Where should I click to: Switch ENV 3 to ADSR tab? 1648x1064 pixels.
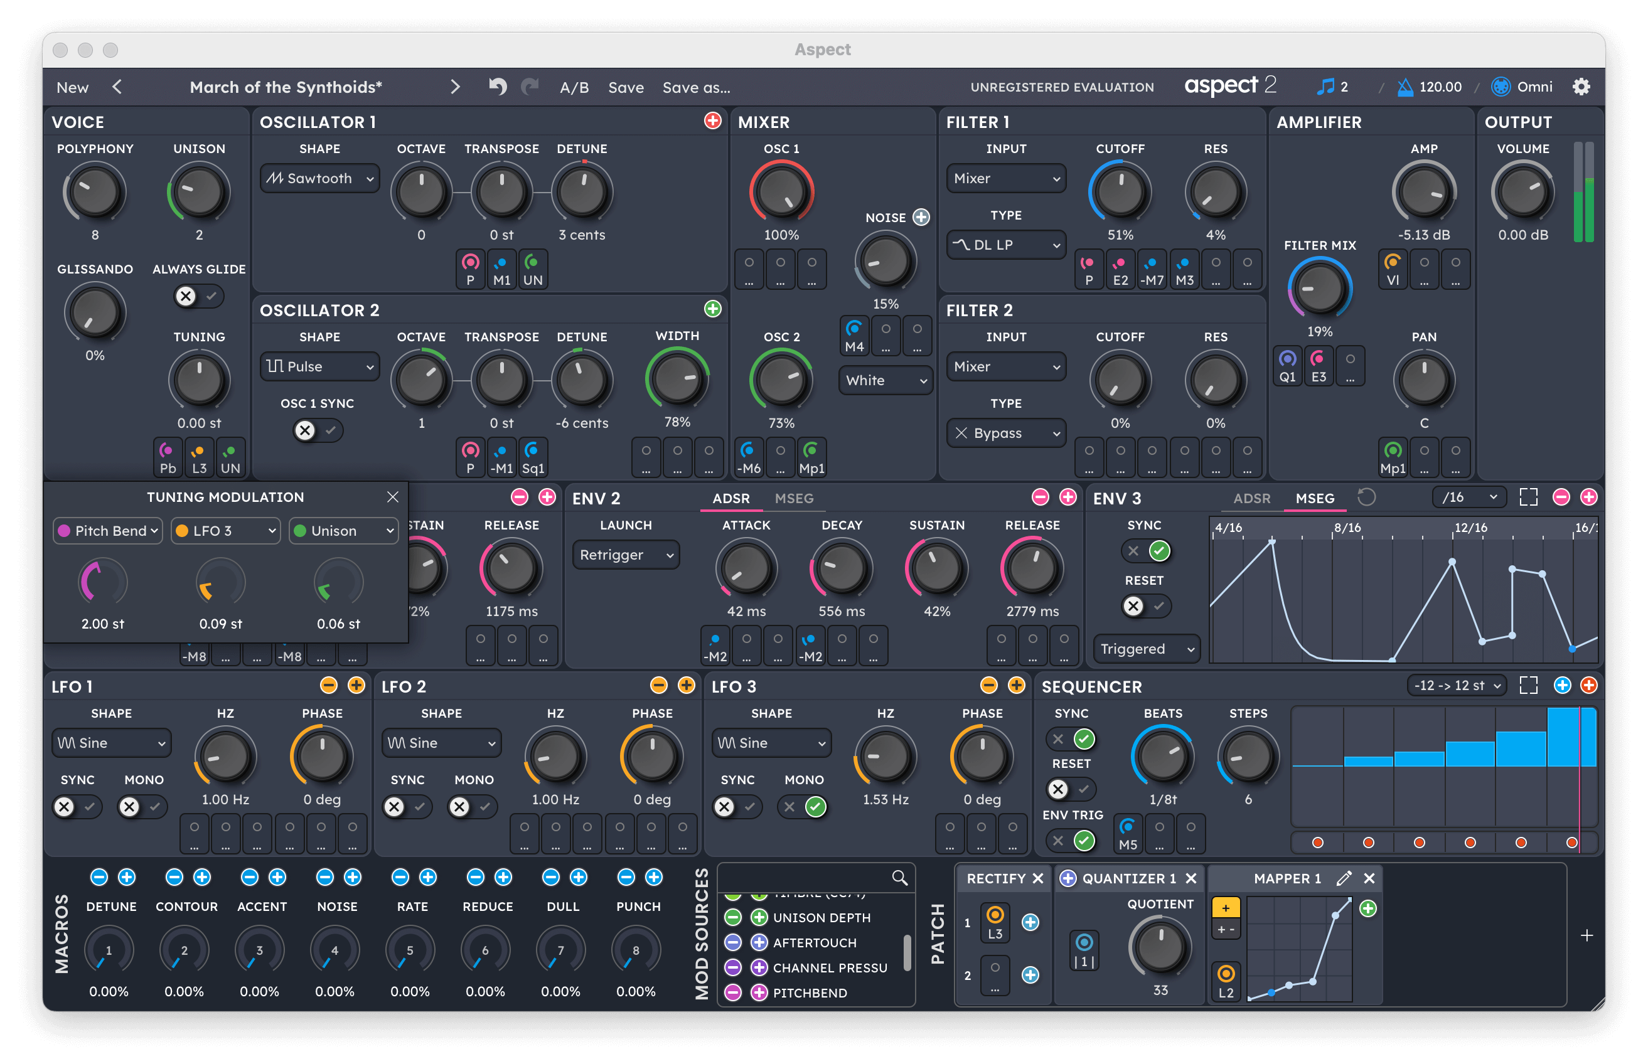tap(1251, 498)
